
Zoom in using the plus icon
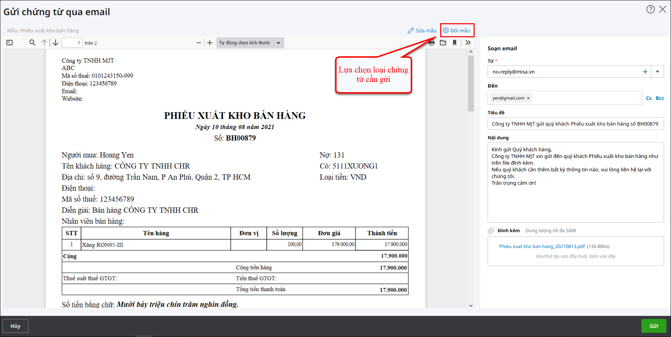click(210, 43)
